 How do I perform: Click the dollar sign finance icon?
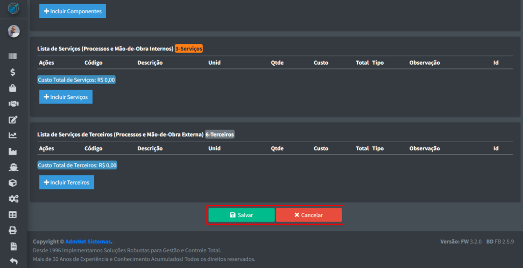click(x=13, y=72)
